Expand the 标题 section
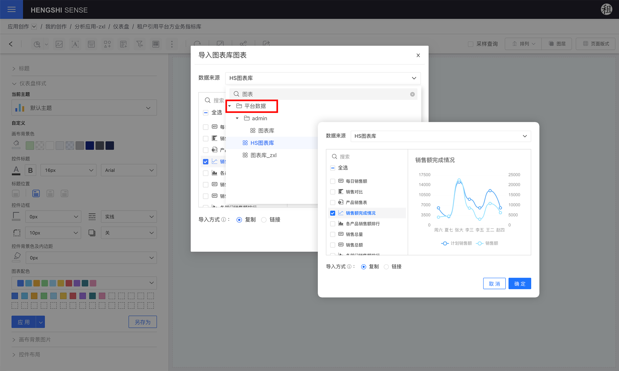The width and height of the screenshot is (619, 371). click(21, 69)
